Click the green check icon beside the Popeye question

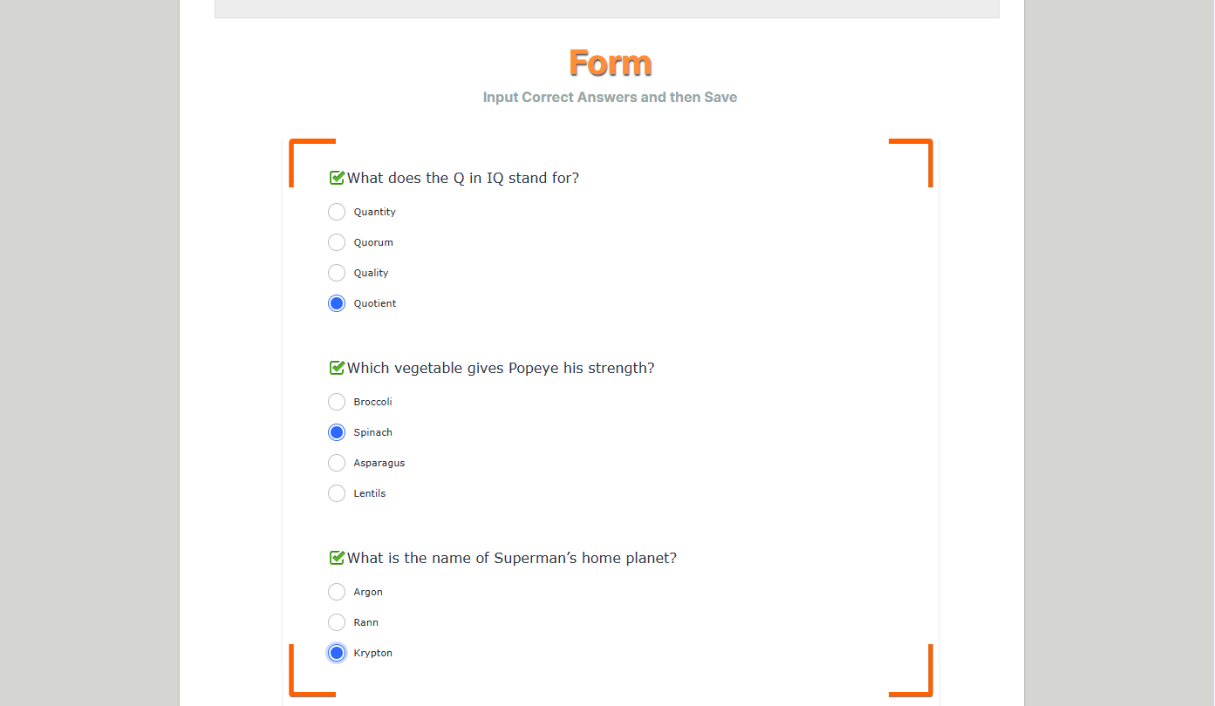[337, 368]
